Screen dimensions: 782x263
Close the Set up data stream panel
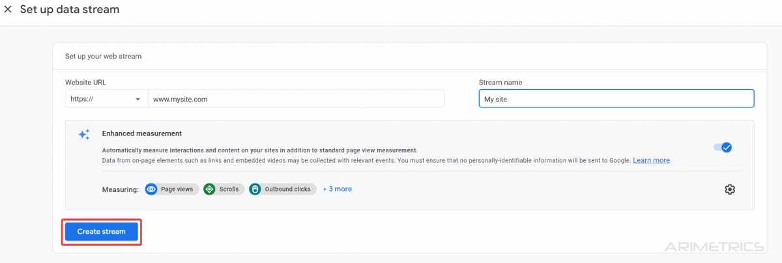[8, 10]
